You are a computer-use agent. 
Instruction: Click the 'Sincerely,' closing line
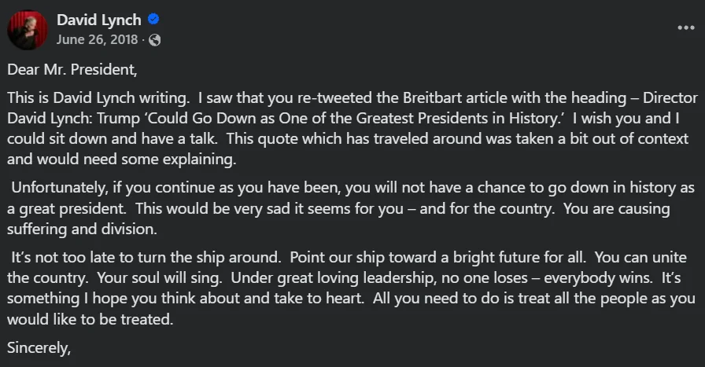click(x=39, y=347)
